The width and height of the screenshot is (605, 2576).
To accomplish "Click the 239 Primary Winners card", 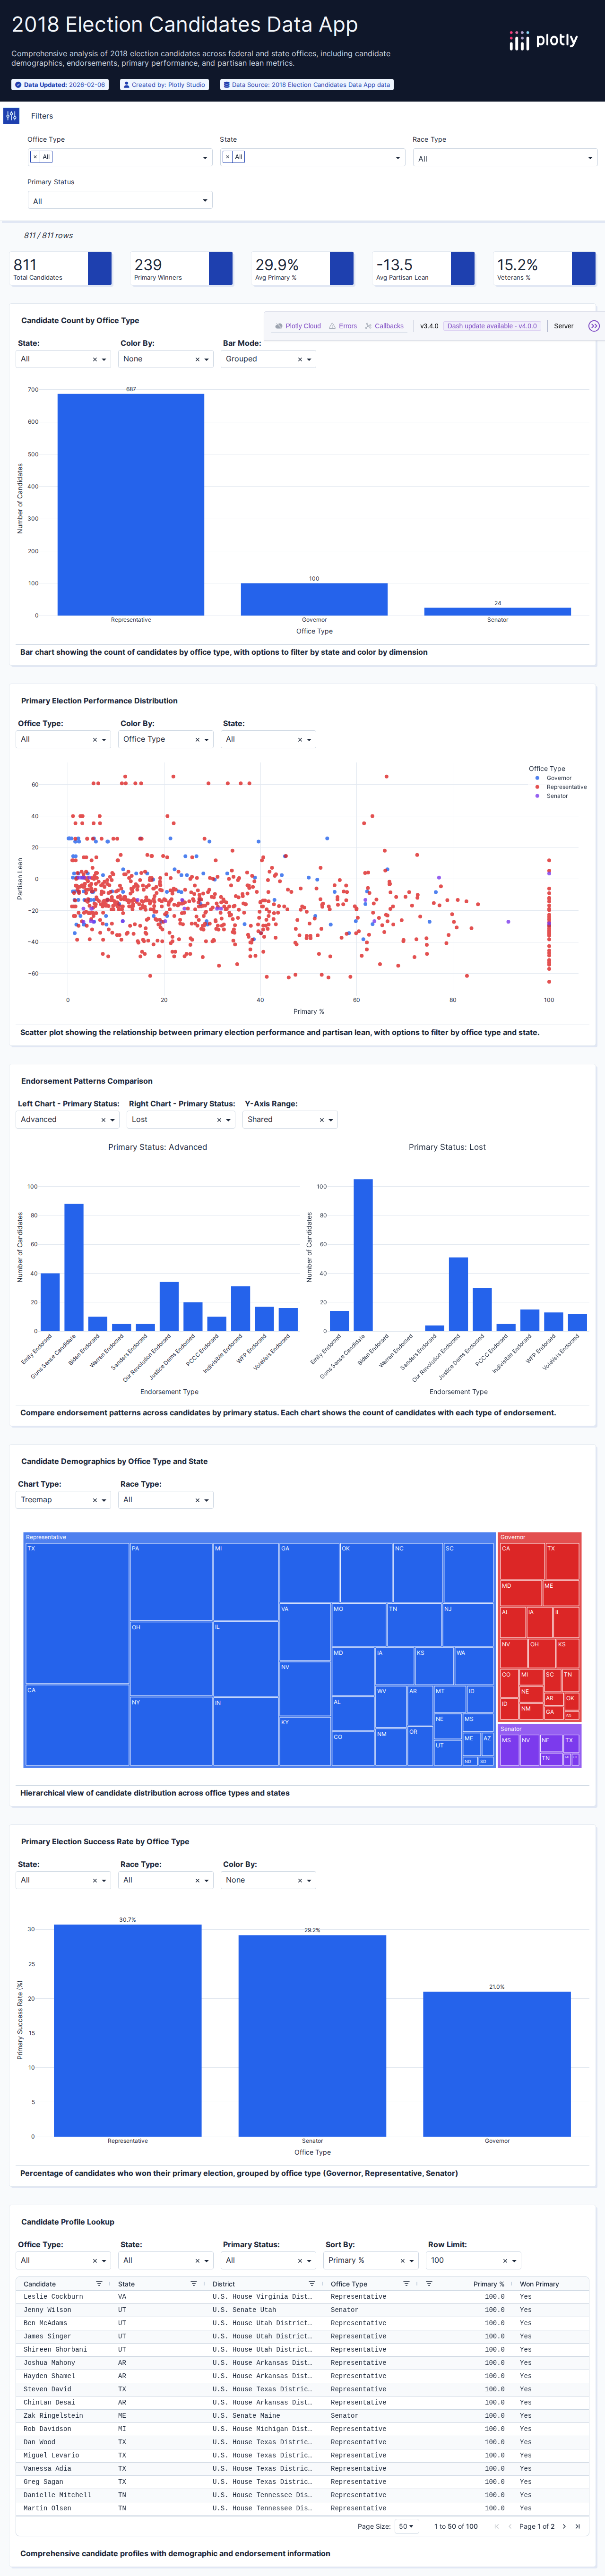I will [x=182, y=268].
